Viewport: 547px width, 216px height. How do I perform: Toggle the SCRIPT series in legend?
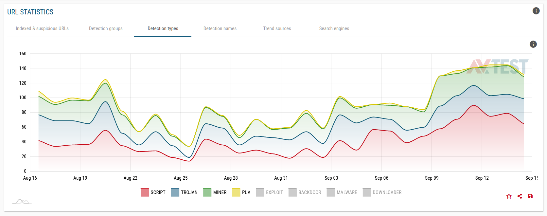coord(153,192)
